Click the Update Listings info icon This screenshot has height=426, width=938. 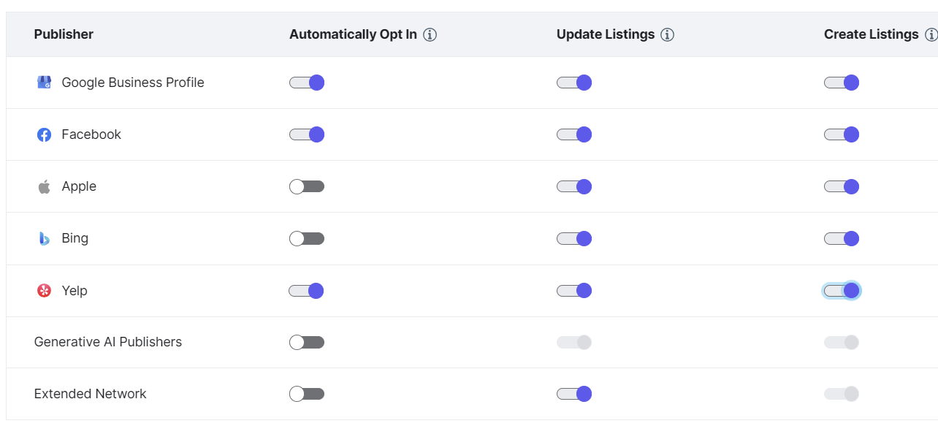(667, 34)
